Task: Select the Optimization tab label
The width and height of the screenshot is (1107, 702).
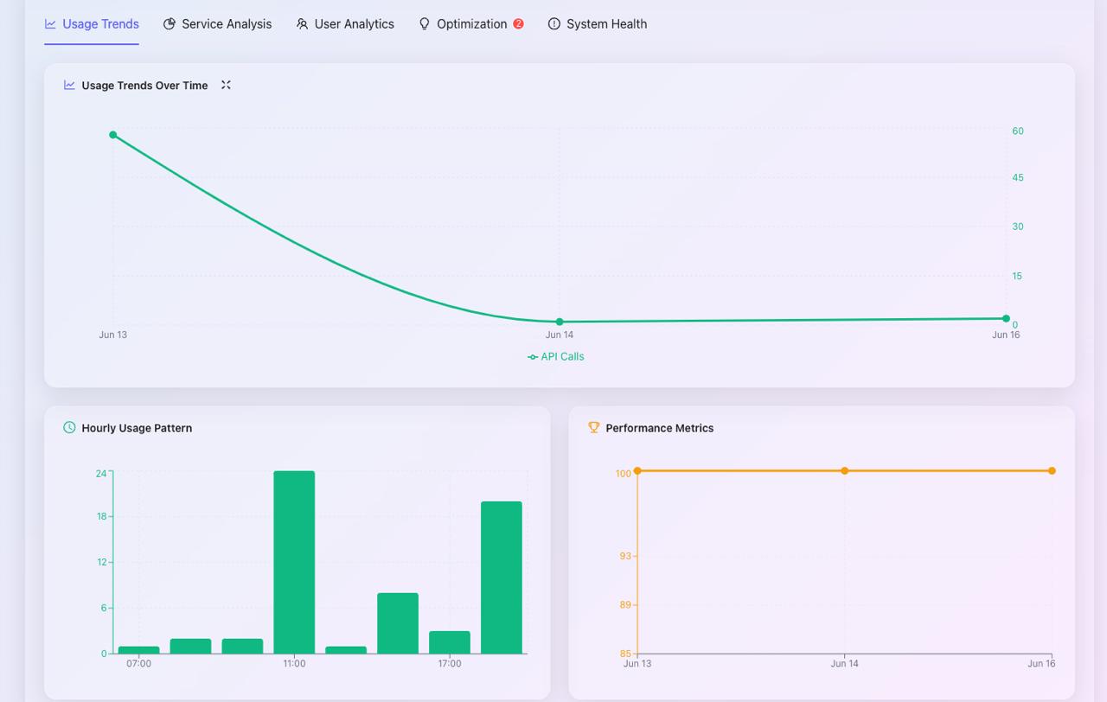Action: pyautogui.click(x=471, y=24)
